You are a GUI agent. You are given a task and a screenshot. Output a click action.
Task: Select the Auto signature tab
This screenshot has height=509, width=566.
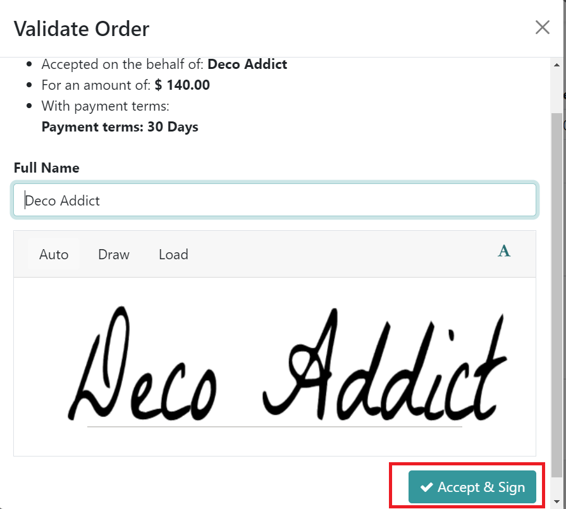point(54,254)
